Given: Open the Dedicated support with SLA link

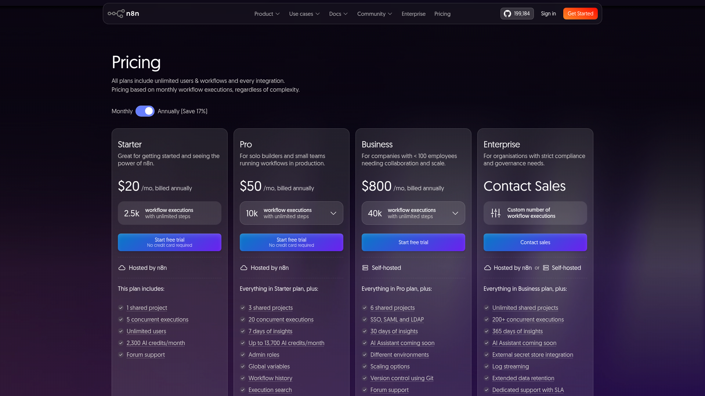Looking at the screenshot, I should pos(528,390).
